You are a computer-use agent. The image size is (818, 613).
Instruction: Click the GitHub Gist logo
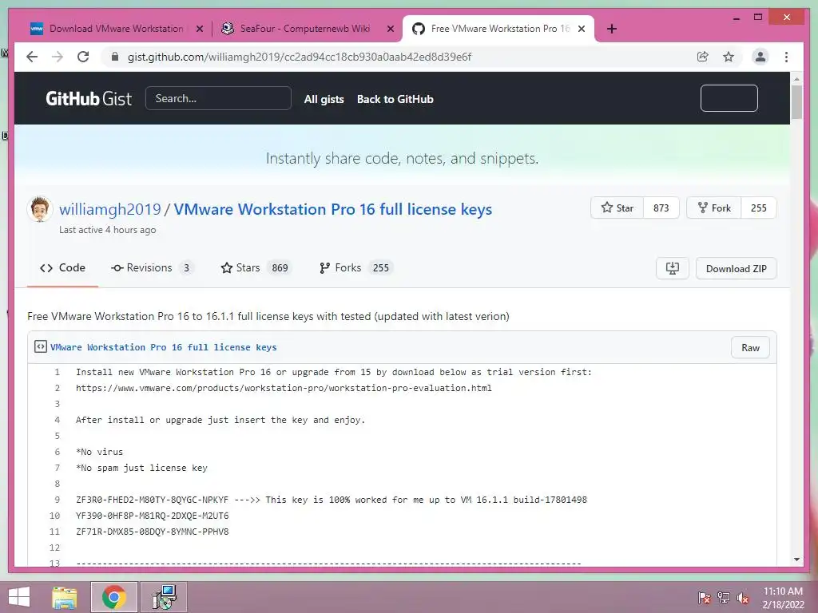pos(89,98)
